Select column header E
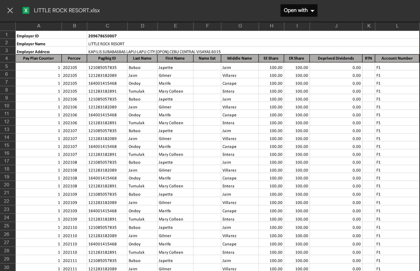Image resolution: width=420 pixels, height=271 pixels. 176,26
